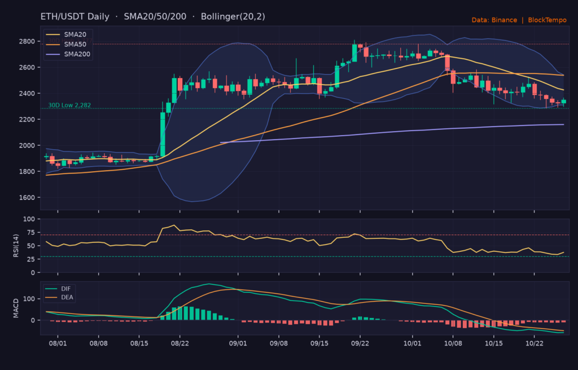This screenshot has width=578, height=370.
Task: Click the BlockTempo source label
Action: 547,20
